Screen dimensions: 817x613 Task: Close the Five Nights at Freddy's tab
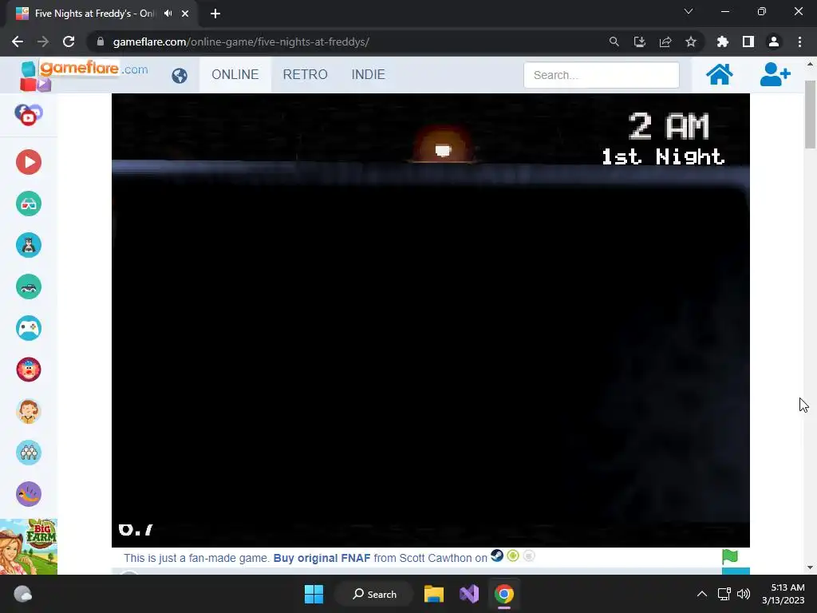185,14
